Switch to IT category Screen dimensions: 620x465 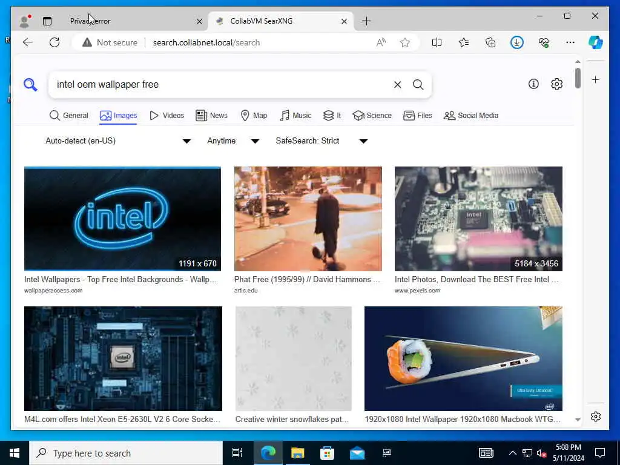pos(332,116)
